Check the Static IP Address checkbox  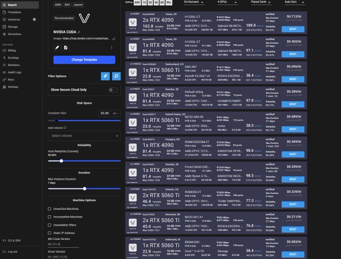pos(49,233)
